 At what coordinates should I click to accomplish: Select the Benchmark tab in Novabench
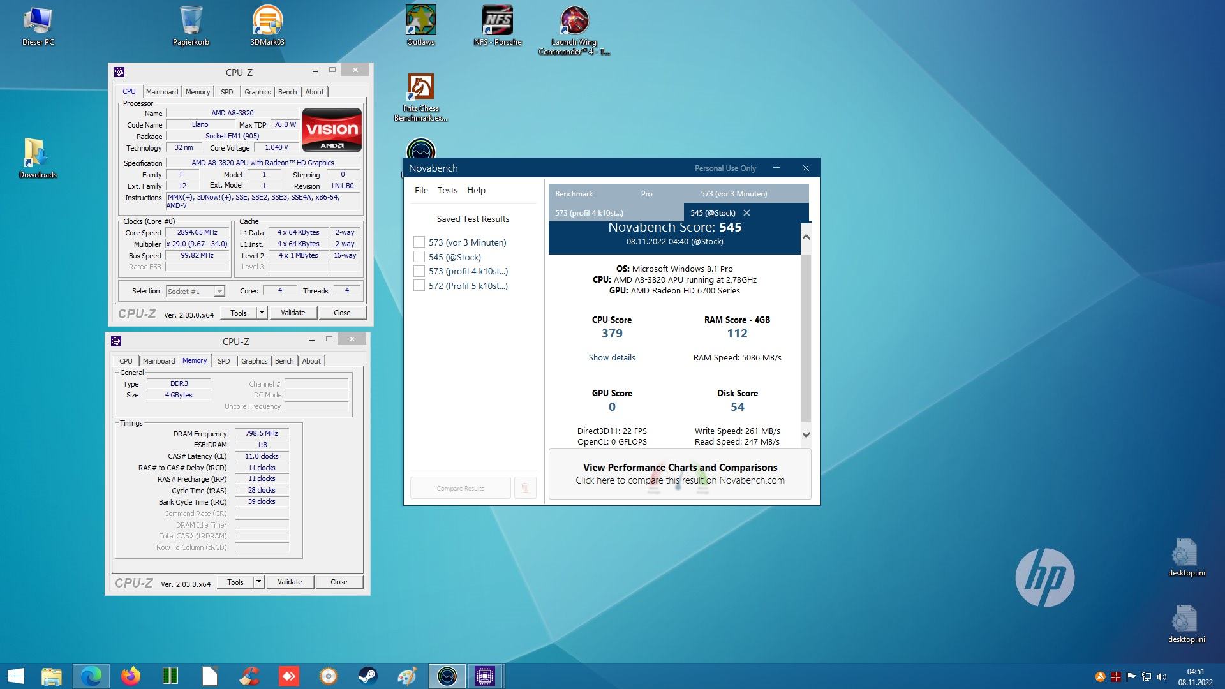pos(574,194)
